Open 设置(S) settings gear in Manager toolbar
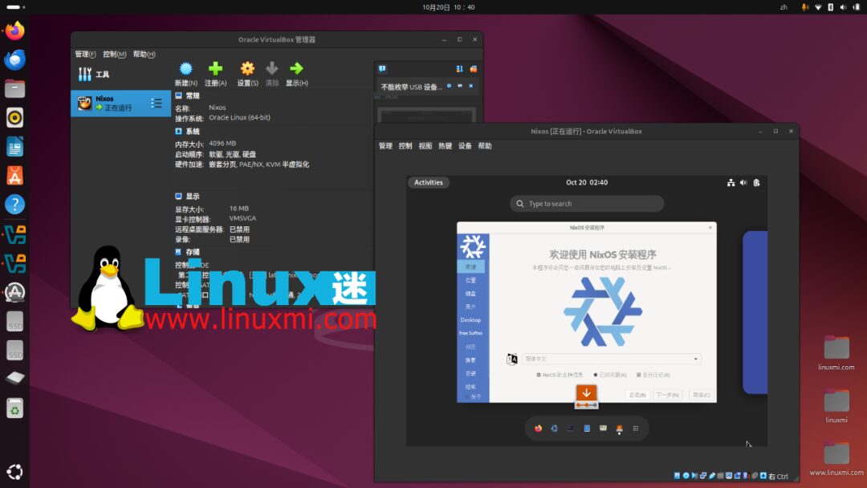Viewport: 867px width, 488px height. coord(247,68)
